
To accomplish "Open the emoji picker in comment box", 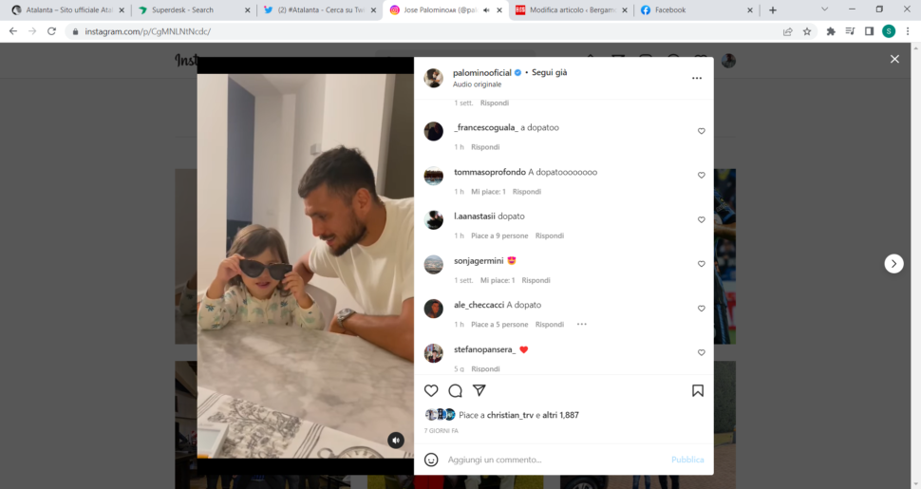I will tap(431, 460).
